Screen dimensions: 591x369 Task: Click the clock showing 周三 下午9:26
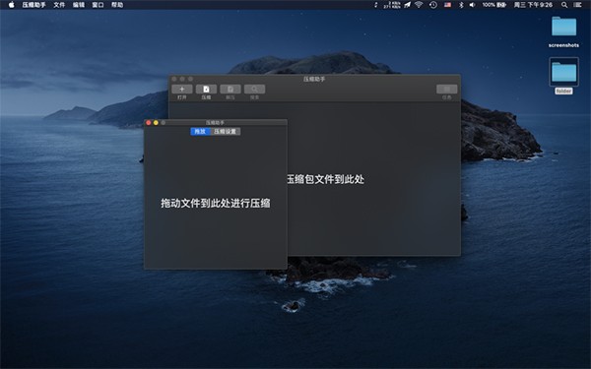(x=533, y=5)
